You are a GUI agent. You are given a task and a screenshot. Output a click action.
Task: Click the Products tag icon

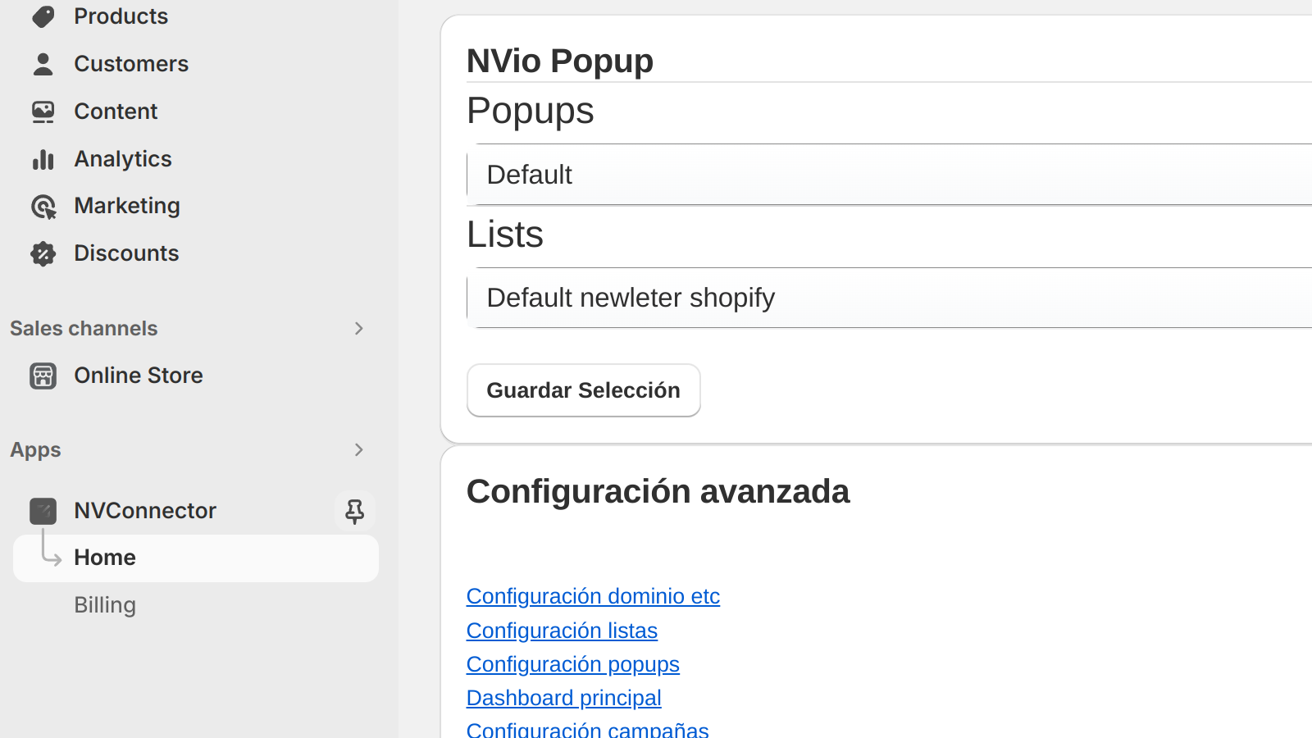click(x=43, y=16)
